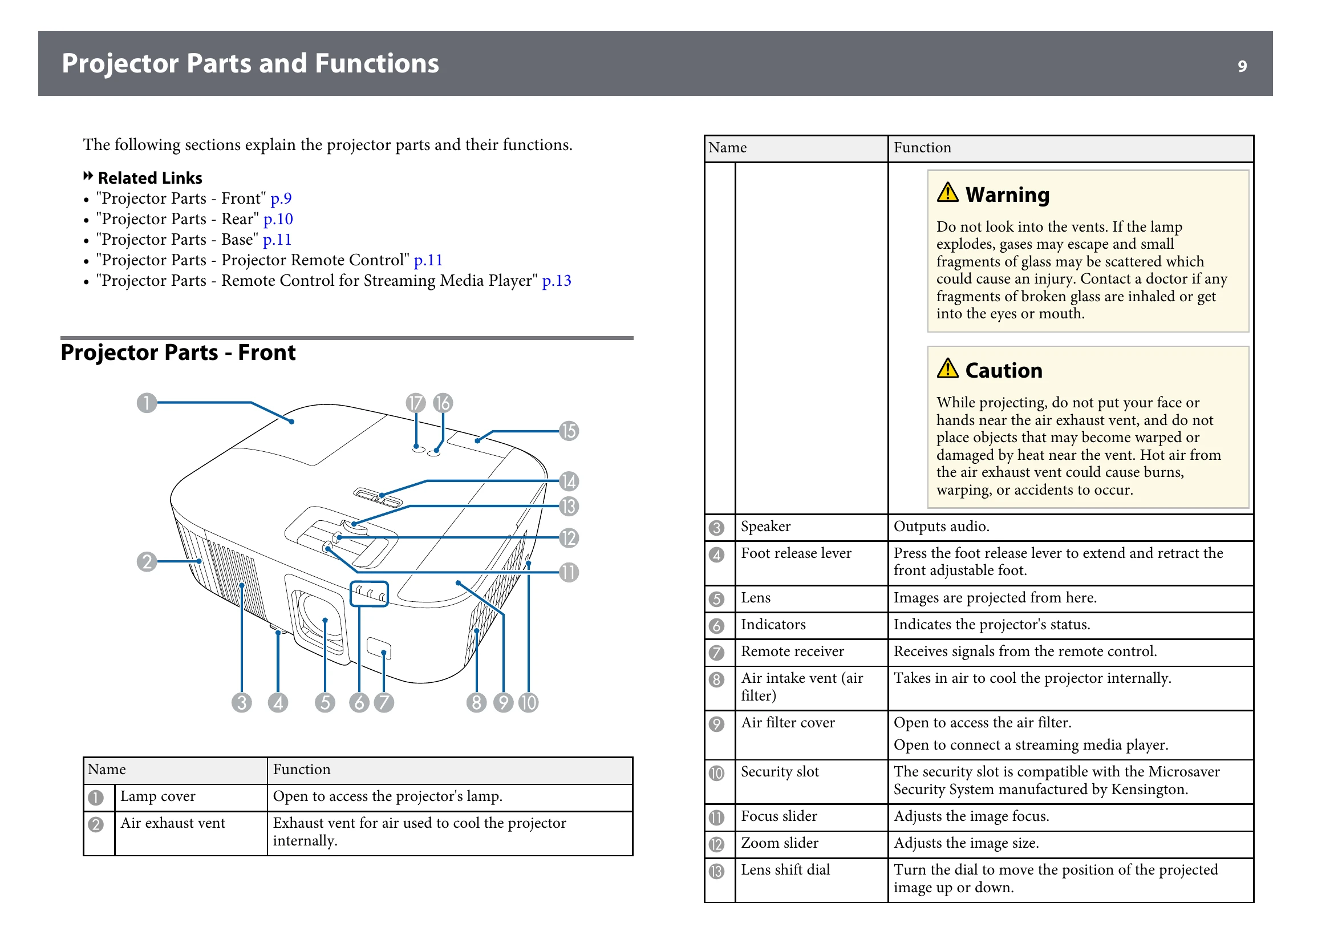The width and height of the screenshot is (1334, 943).
Task: Click the number 13 marker in Lens shift dial row
Action: [x=717, y=872]
